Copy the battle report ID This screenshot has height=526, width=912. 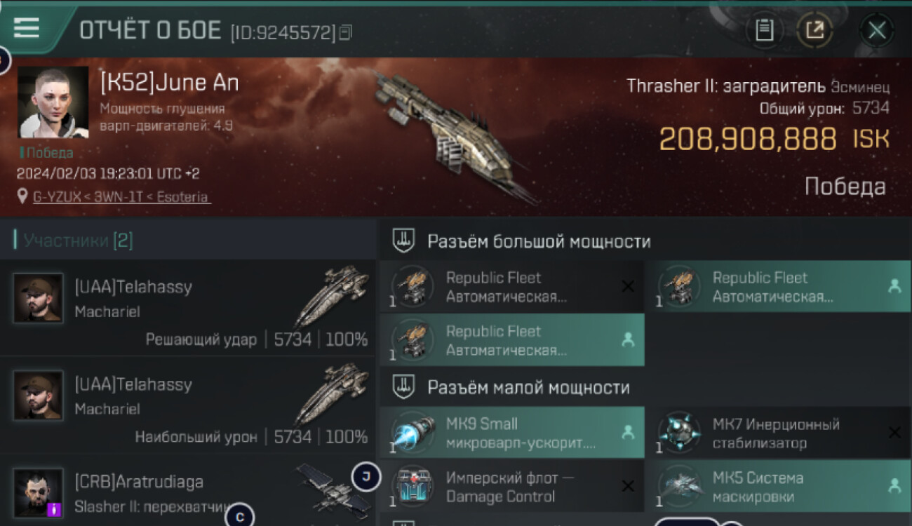click(x=345, y=32)
